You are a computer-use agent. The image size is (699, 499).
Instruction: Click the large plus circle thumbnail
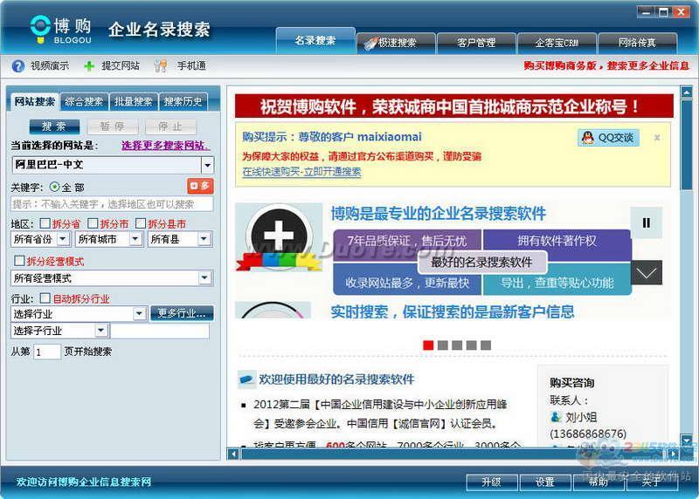[x=279, y=236]
